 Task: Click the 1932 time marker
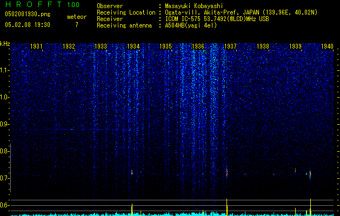(69, 46)
